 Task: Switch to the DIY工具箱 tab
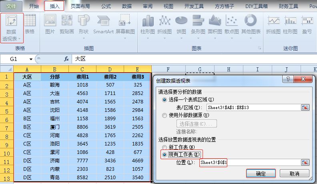click(x=256, y=6)
